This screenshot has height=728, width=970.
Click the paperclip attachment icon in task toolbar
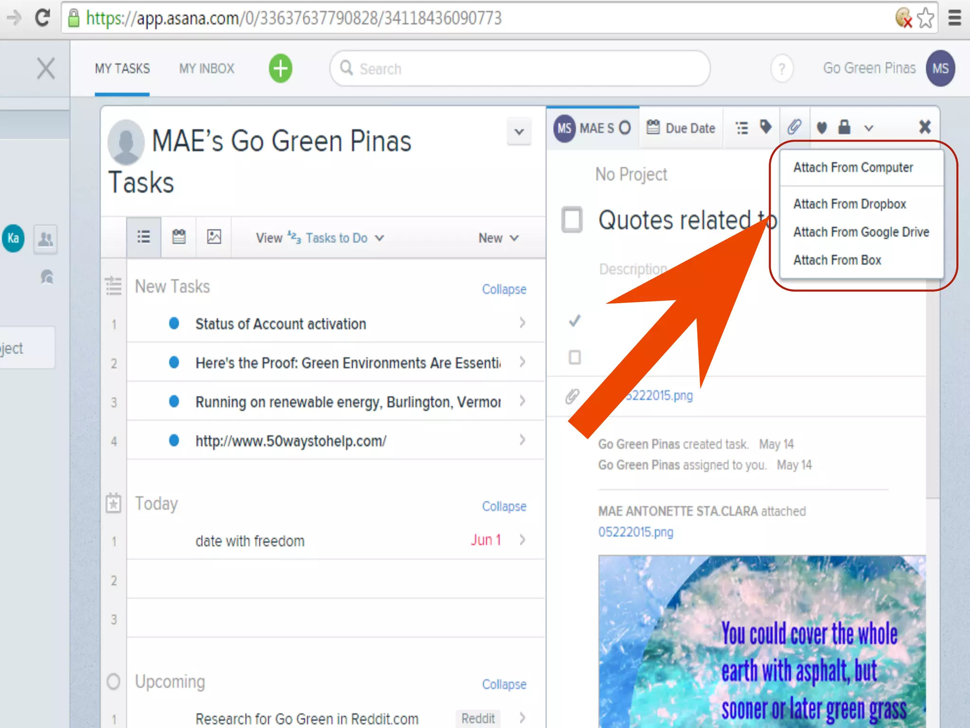coord(794,127)
